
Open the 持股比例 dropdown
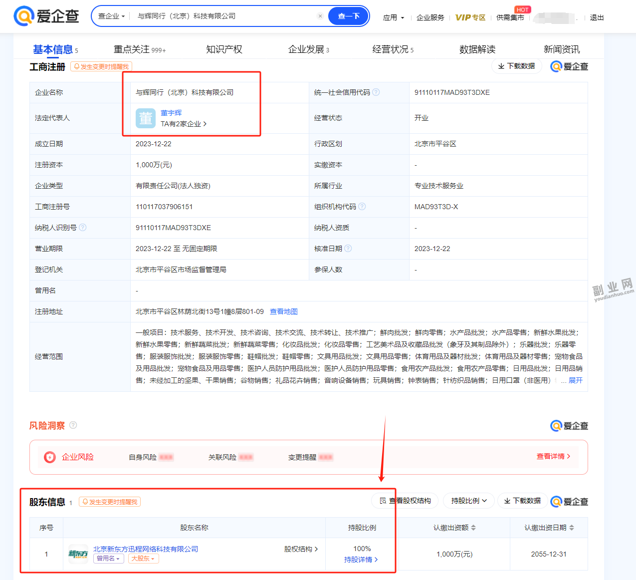click(x=469, y=501)
